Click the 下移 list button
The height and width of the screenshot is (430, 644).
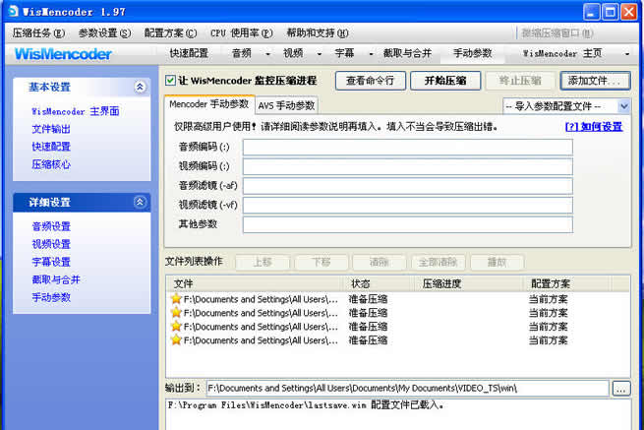click(322, 262)
